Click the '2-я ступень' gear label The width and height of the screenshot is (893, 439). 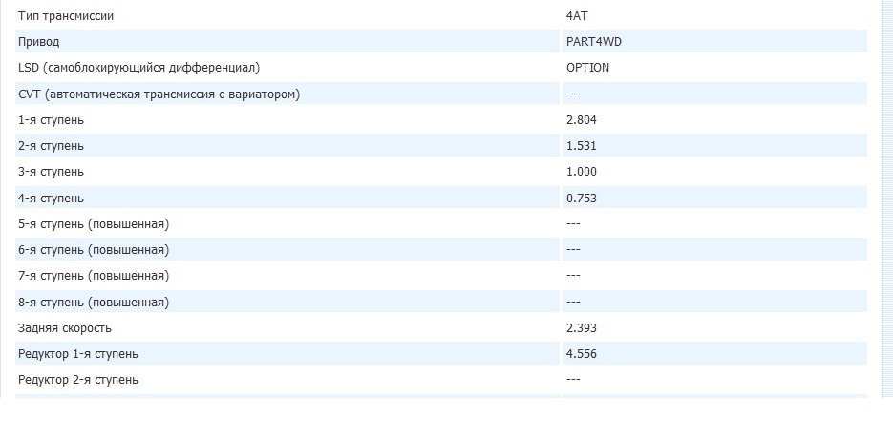(51, 146)
